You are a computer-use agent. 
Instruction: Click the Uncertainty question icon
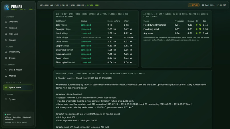click(x=6, y=52)
